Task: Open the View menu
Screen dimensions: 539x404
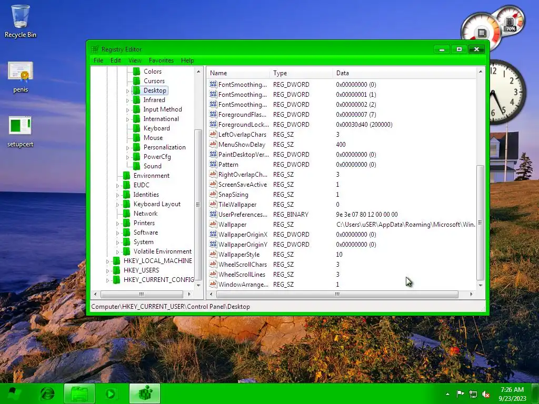Action: point(135,60)
